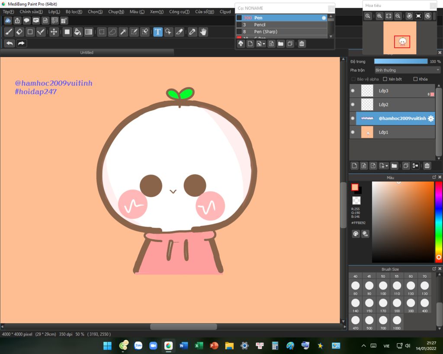Expand the add-brush dropdown arrow
443x354 pixels.
[264, 44]
